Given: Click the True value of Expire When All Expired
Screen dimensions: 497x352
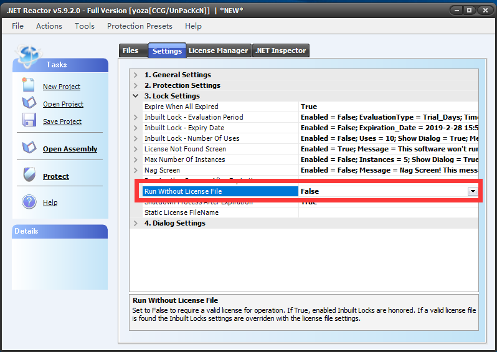Looking at the screenshot, I should 309,107.
